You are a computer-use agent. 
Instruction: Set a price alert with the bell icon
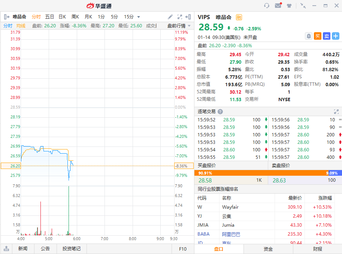309,36
